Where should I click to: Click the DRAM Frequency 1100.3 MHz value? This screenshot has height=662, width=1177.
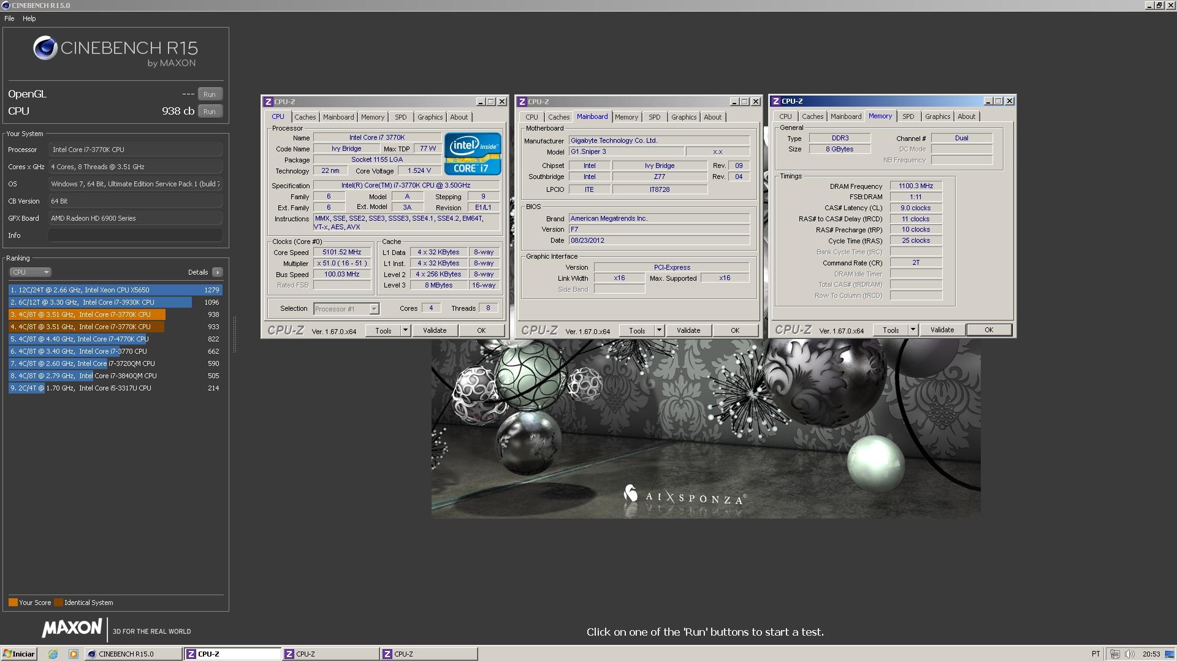916,186
